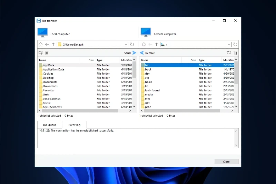The image size is (276, 184).
Task: Maximize the File transfer window
Action: [x=224, y=21]
